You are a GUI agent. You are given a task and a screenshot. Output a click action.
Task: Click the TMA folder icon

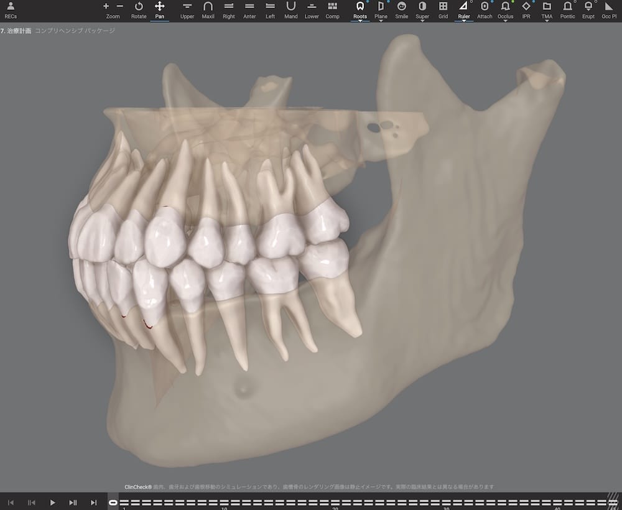click(x=547, y=6)
